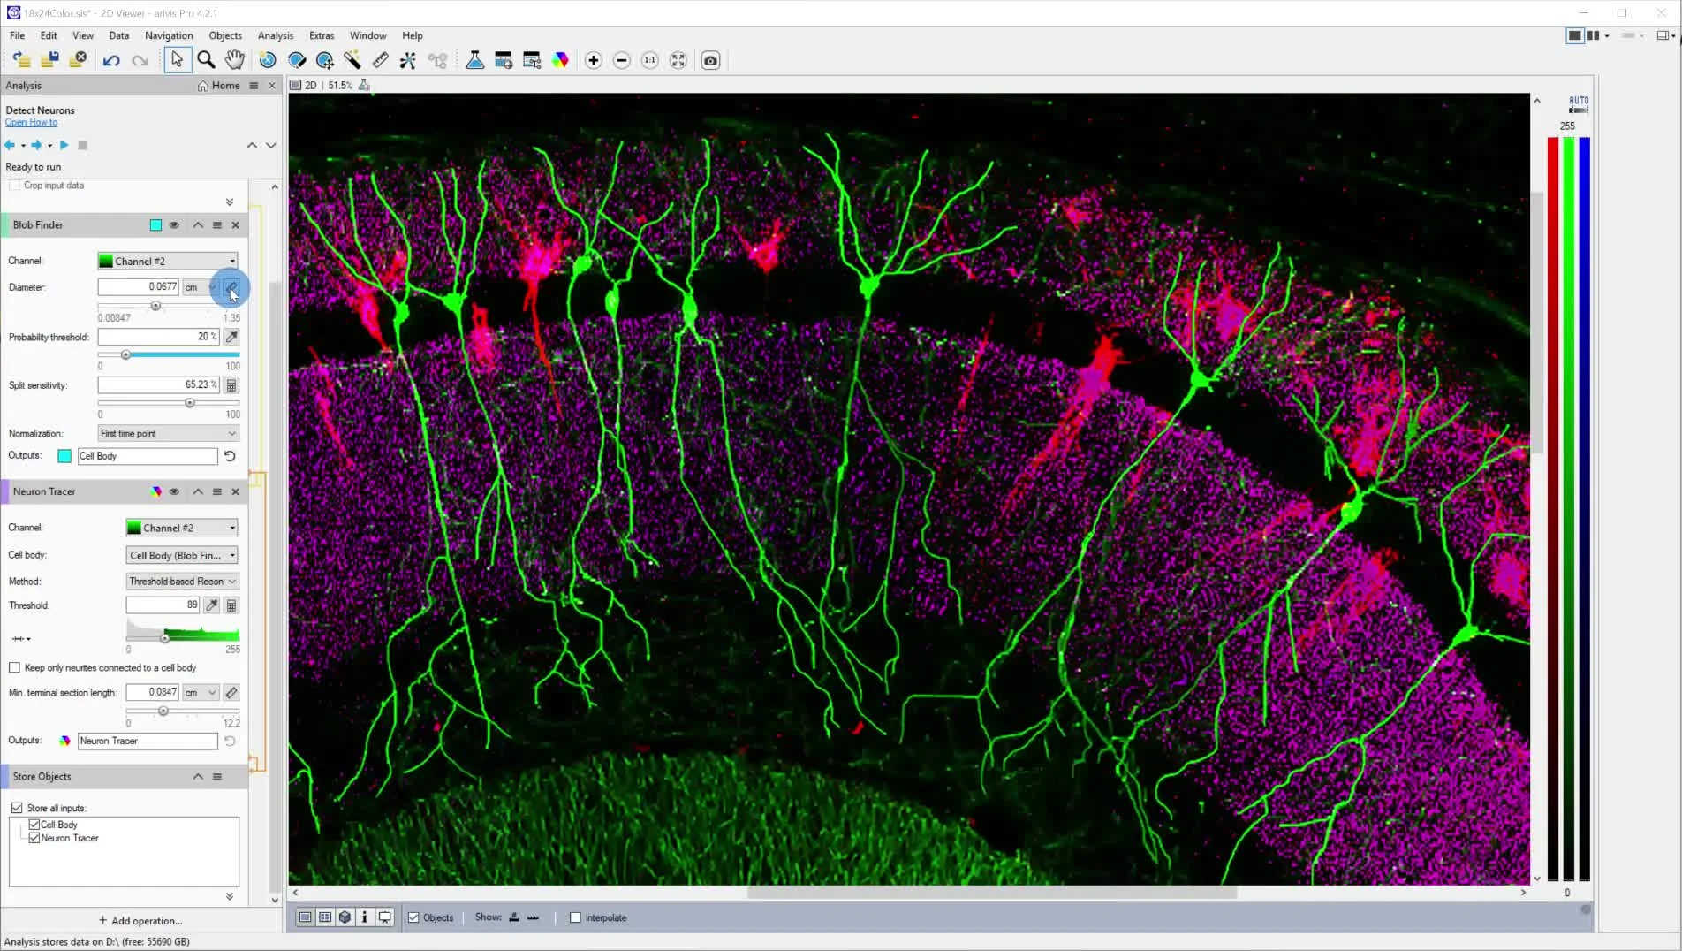Go to the analysis Home
Screen dimensions: 1682x951
(x=219, y=86)
